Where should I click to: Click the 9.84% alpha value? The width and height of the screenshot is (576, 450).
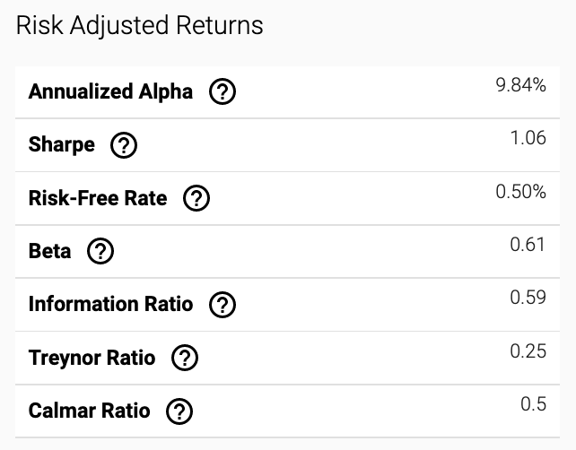521,85
